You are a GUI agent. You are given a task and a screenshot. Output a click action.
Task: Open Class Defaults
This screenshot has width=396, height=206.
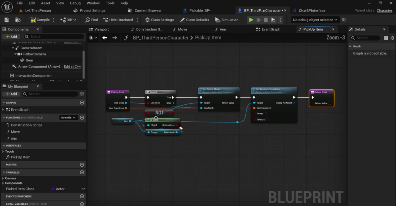tap(195, 20)
